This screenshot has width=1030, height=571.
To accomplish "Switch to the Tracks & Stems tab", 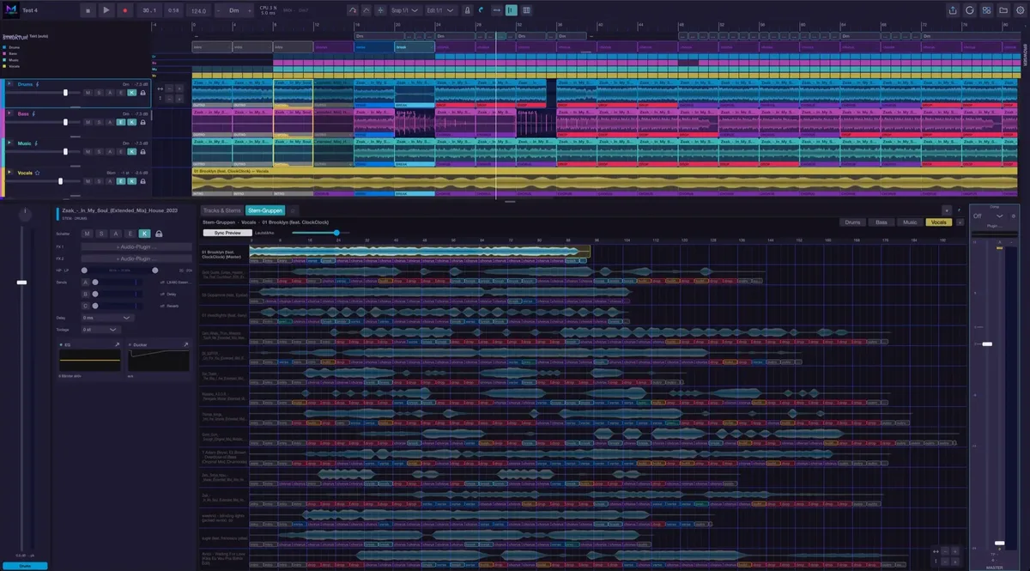I will click(222, 210).
